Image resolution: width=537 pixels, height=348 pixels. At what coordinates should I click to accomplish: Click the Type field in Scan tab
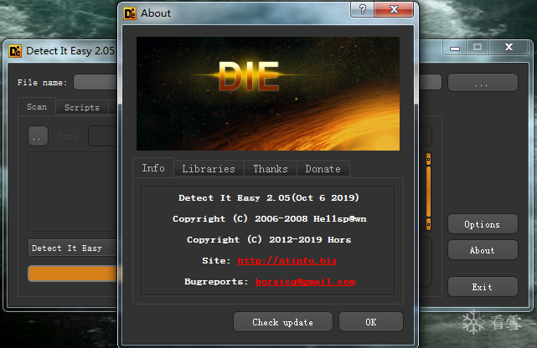pos(103,136)
